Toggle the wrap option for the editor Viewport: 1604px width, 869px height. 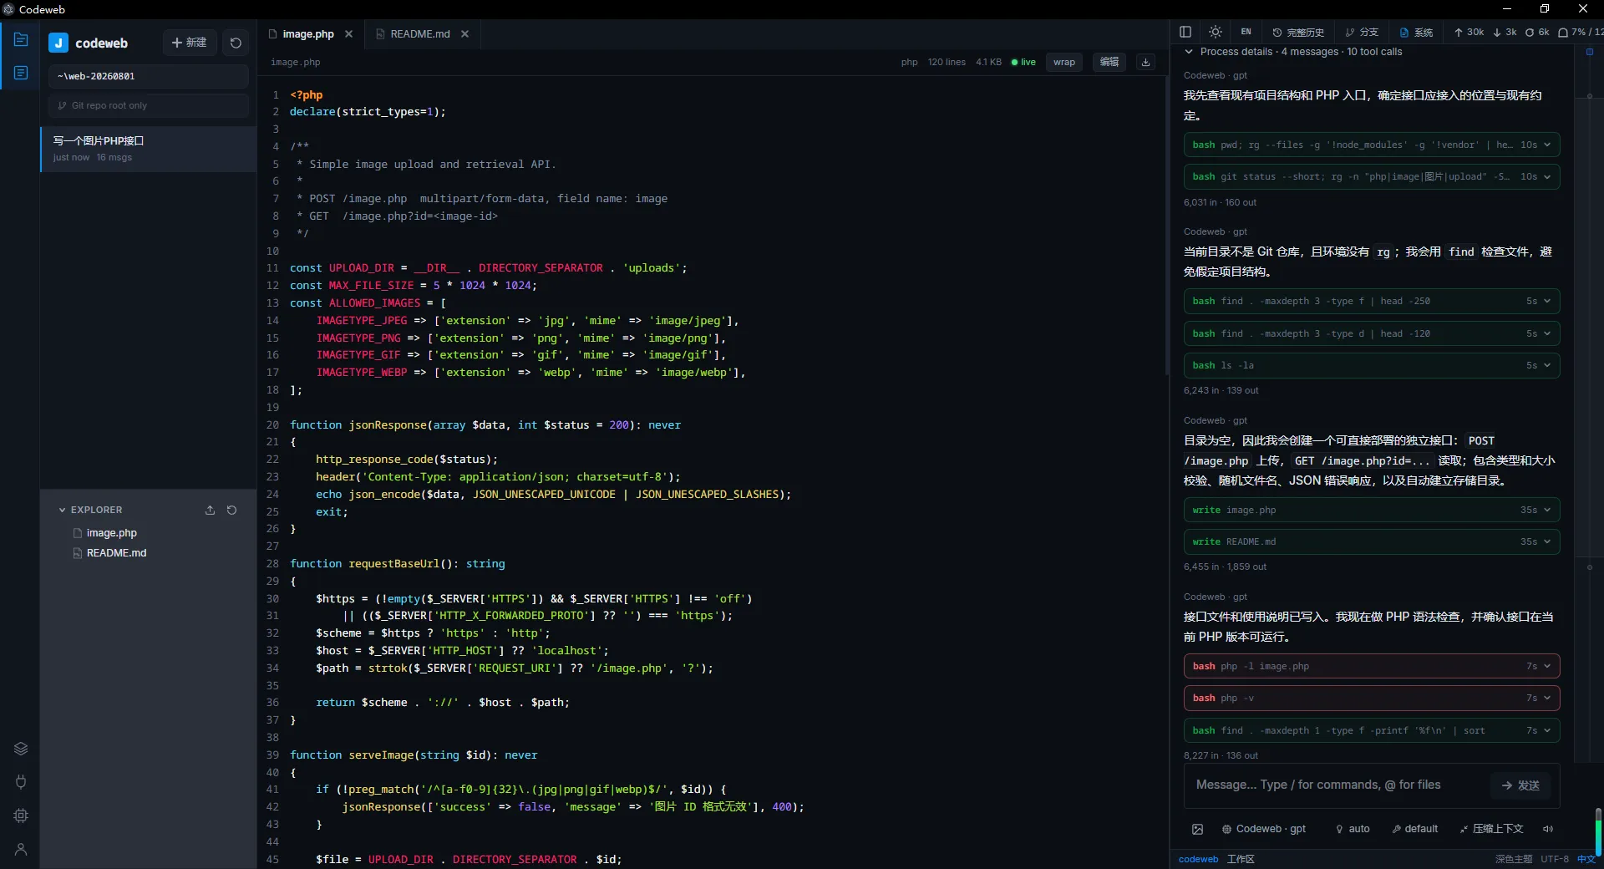pos(1064,62)
